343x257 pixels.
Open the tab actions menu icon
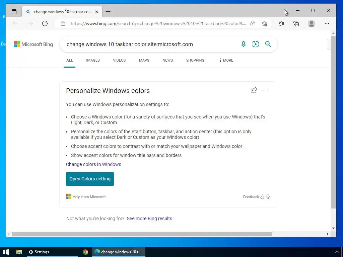coord(14,12)
